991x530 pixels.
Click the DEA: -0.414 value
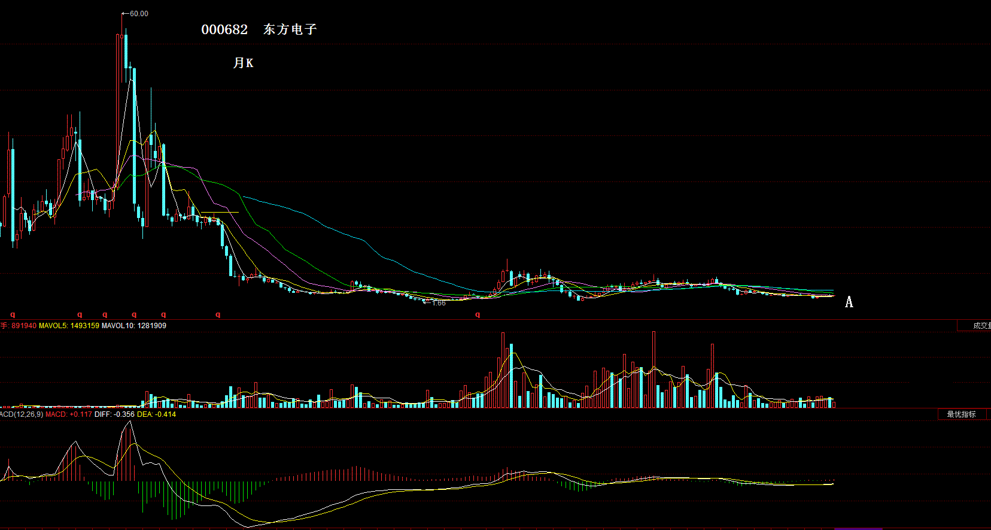click(x=157, y=414)
